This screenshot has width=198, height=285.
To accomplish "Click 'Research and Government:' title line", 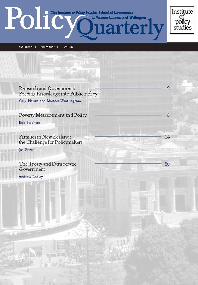I will pyautogui.click(x=47, y=88).
